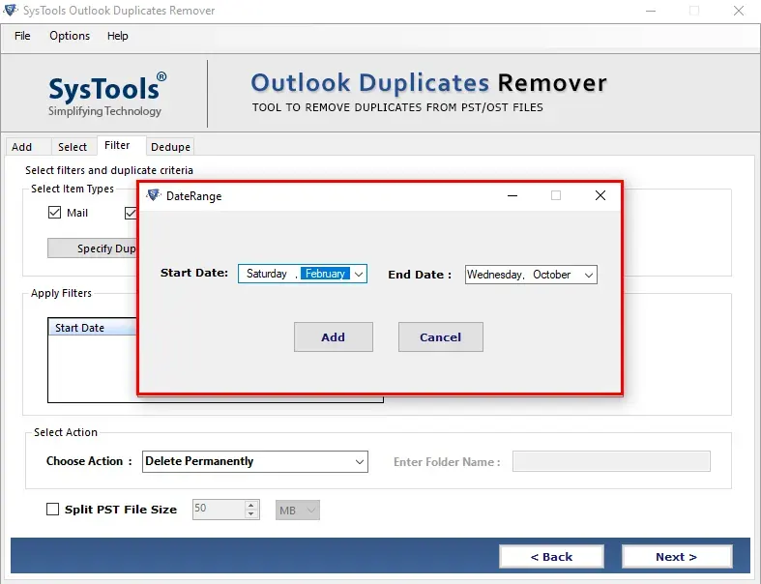Increase split size with up spinner arrow
The image size is (761, 584).
tap(250, 506)
